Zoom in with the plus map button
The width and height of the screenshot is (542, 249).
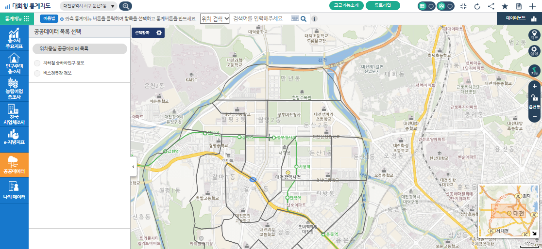534,86
